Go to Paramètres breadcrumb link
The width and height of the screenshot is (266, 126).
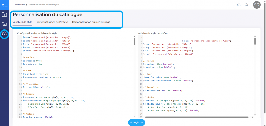click(x=19, y=5)
